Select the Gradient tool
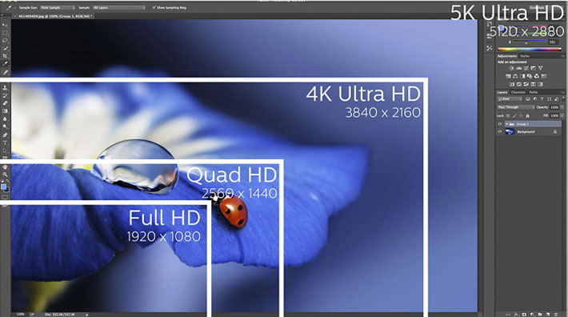Image resolution: width=568 pixels, height=317 pixels. tap(5, 111)
